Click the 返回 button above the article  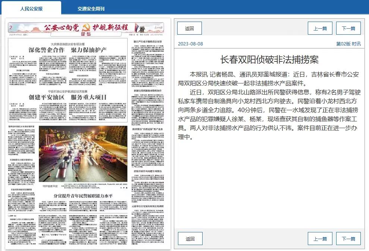pyautogui.click(x=190, y=28)
